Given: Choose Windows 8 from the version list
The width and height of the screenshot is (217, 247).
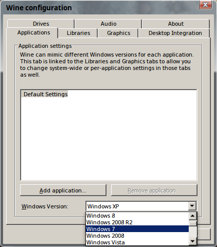Looking at the screenshot, I should [x=137, y=216].
